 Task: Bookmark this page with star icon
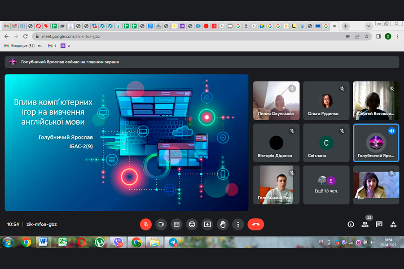point(367,36)
